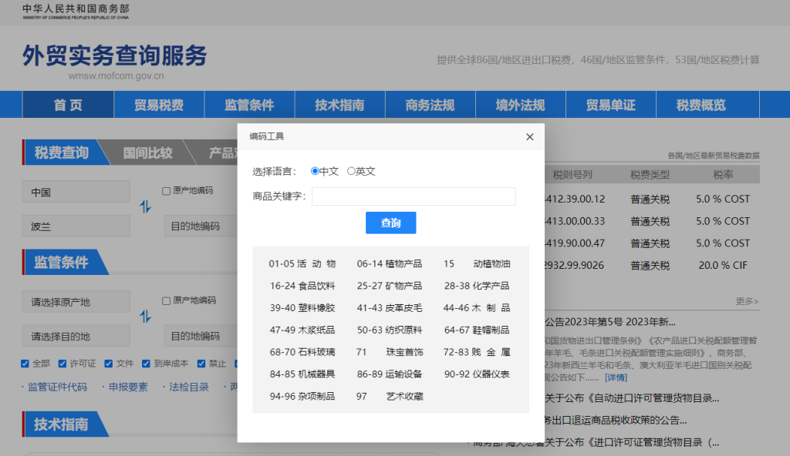Viewport: 790px width, 456px height.
Task: Open 关于公布《自动进口许可管理货物目录 announcement
Action: click(x=632, y=398)
